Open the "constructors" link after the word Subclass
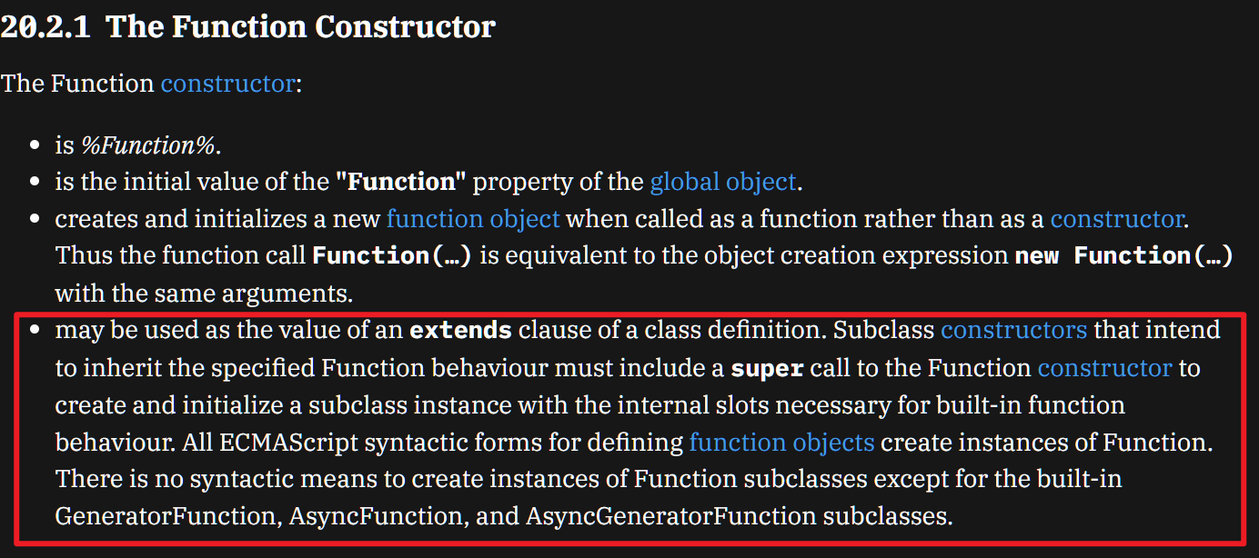This screenshot has height=558, width=1259. pos(1013,329)
